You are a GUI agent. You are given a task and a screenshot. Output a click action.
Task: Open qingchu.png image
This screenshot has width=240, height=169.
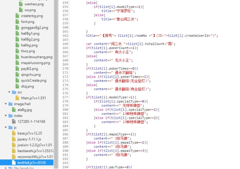pyautogui.click(x=31, y=75)
